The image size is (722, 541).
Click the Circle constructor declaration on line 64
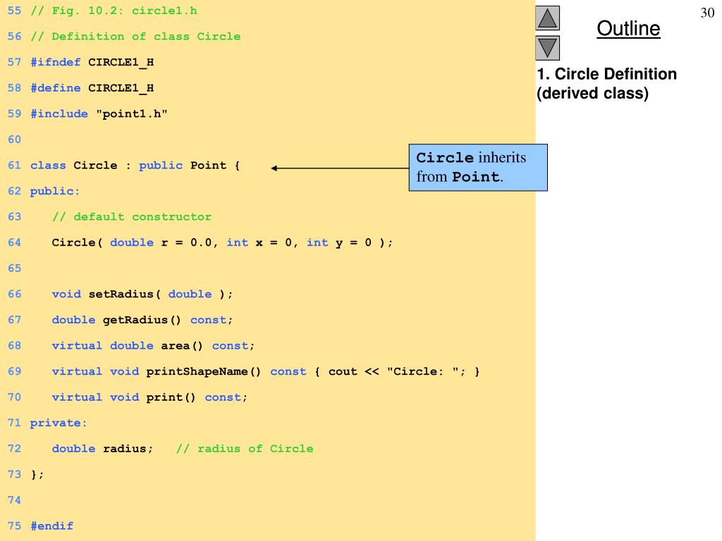pos(222,242)
